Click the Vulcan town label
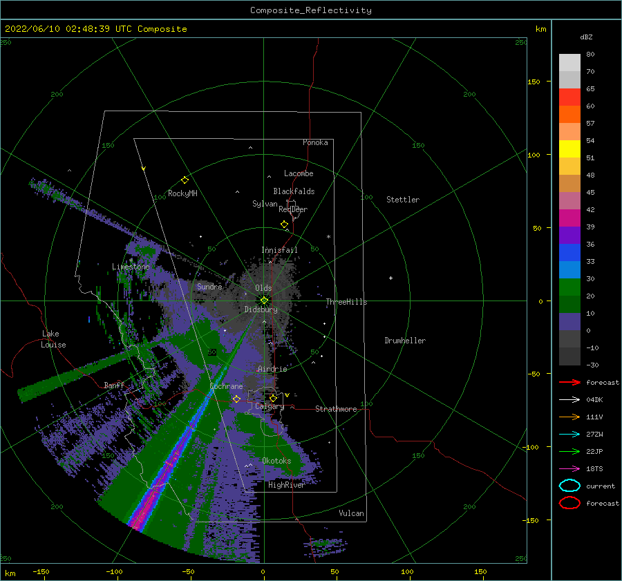 (351, 513)
